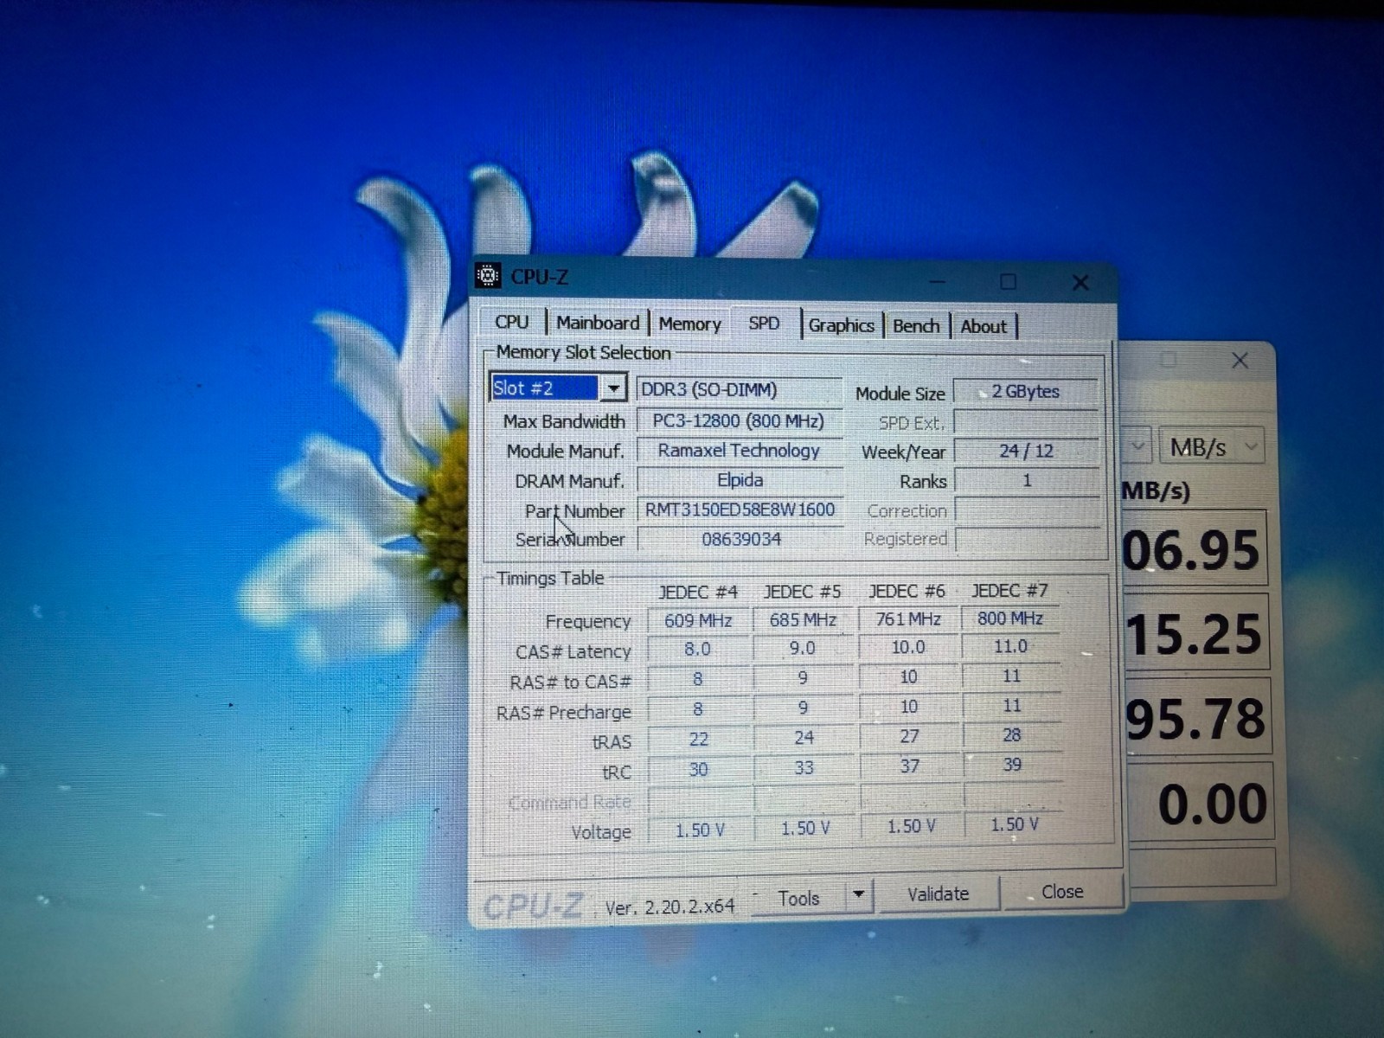Click the tRAS value 28

click(x=1011, y=735)
